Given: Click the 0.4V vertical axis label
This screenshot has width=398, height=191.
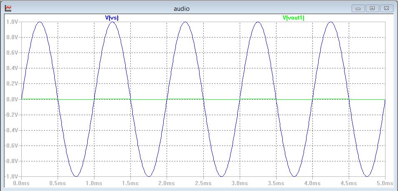Looking at the screenshot, I should 13,68.
